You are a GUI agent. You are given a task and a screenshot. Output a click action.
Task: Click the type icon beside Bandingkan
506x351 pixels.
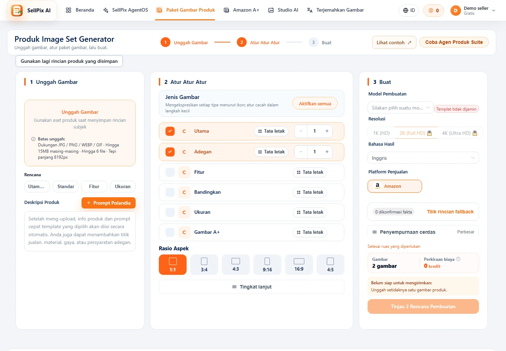[x=184, y=192]
